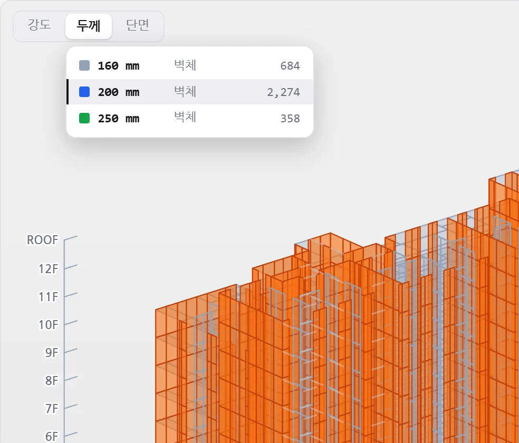Click the gray 160 mm color swatch
519x443 pixels.
coord(84,65)
